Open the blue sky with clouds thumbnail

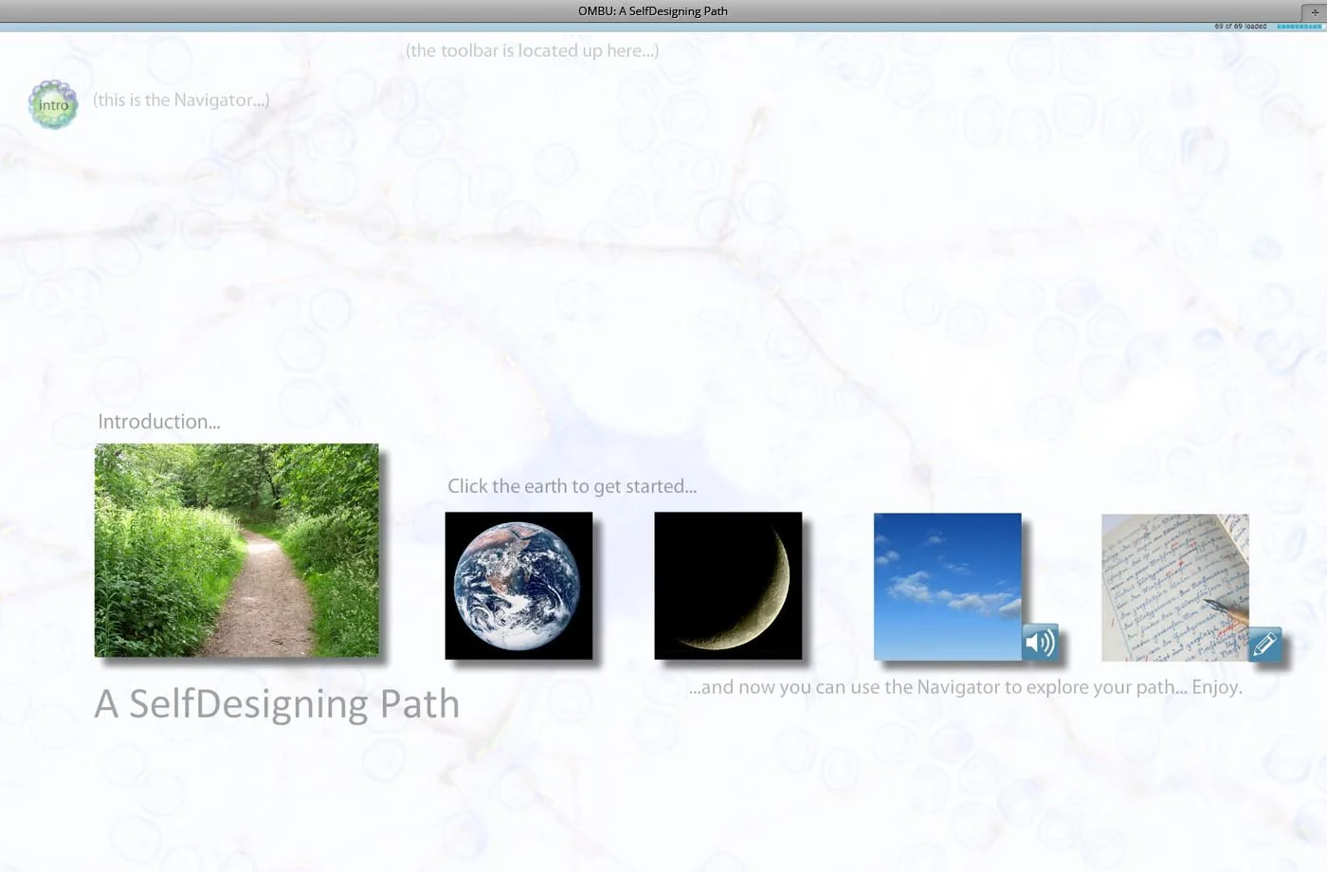click(947, 587)
